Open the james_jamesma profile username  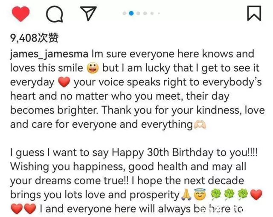(49, 54)
